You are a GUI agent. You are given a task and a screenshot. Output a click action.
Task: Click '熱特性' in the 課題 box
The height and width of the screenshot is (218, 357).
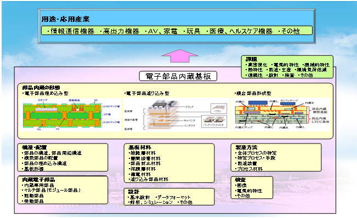(x=255, y=70)
